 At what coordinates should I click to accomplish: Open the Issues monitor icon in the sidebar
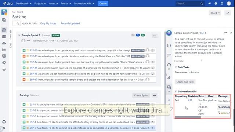click(x=4, y=56)
